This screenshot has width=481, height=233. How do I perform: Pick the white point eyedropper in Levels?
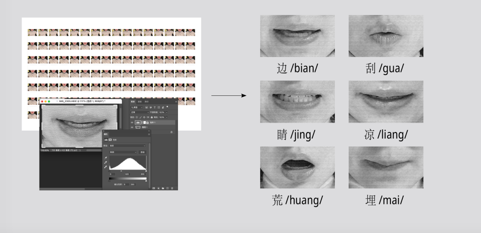[x=106, y=167]
